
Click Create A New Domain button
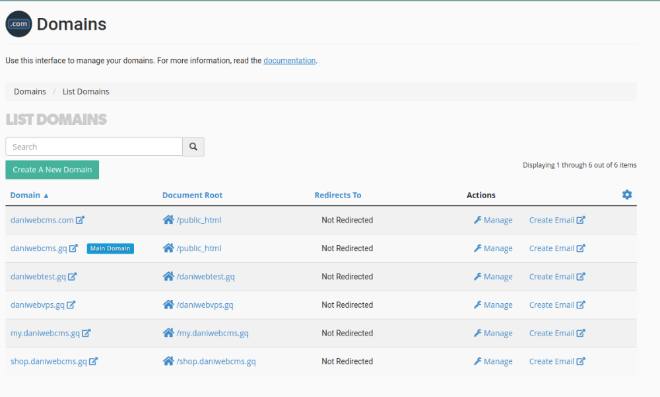point(52,169)
